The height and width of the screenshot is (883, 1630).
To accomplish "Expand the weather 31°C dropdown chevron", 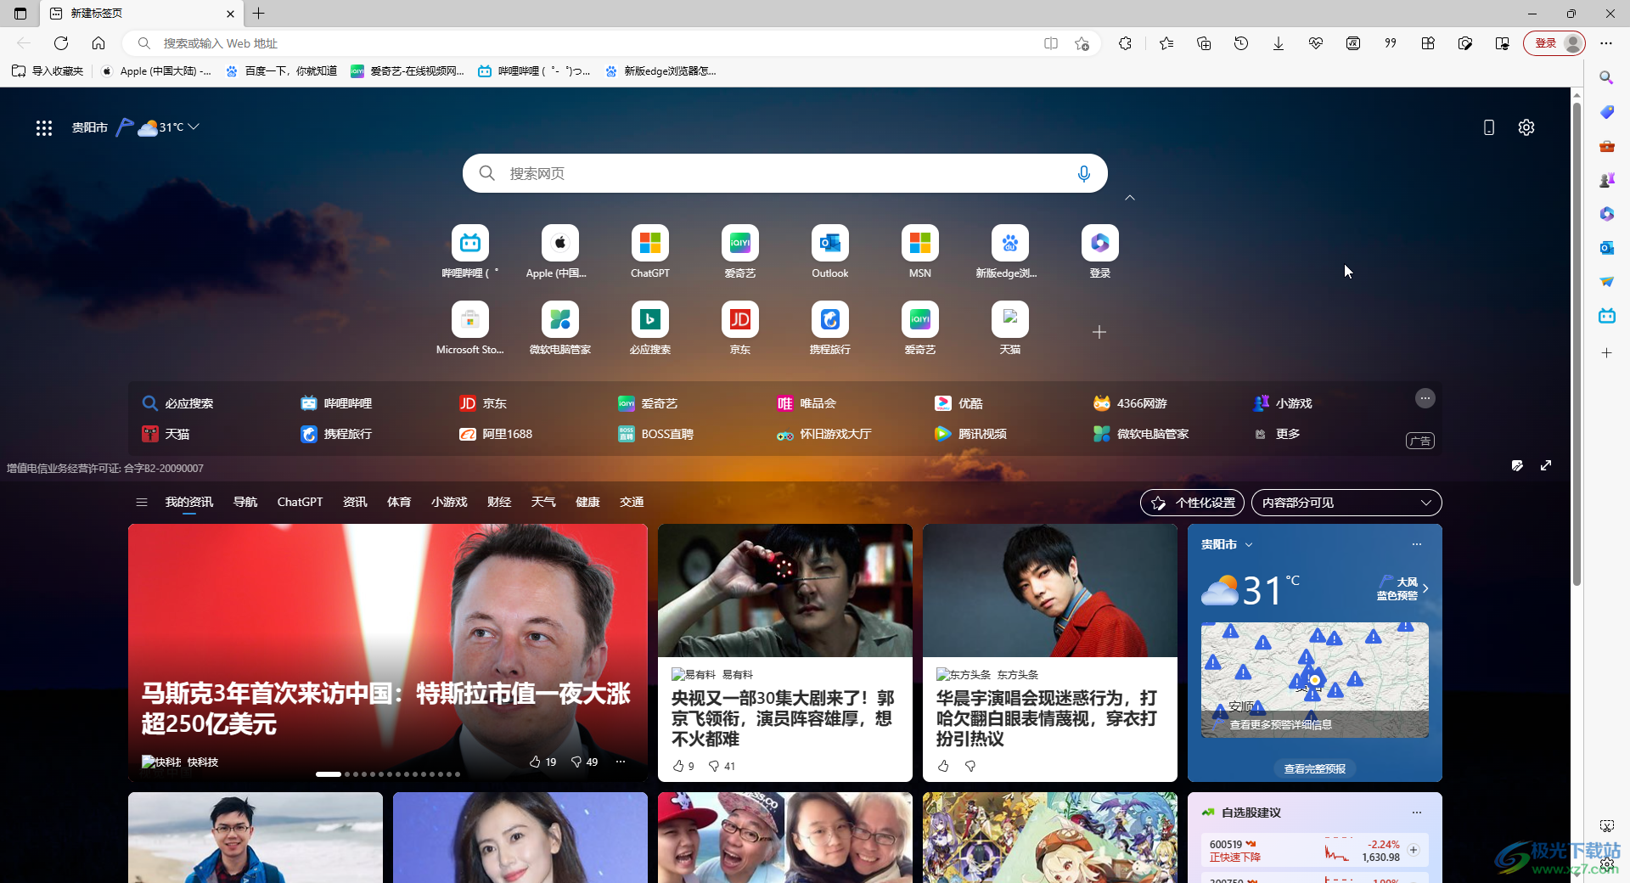I will pos(194,127).
